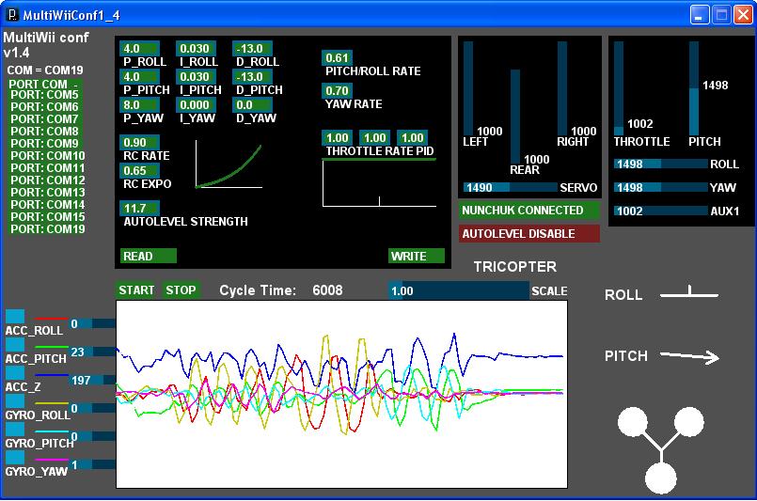Screen dimensions: 757x501
Task: Toggle the GYRO_ROLL graph visibility square
Action: 15,401
